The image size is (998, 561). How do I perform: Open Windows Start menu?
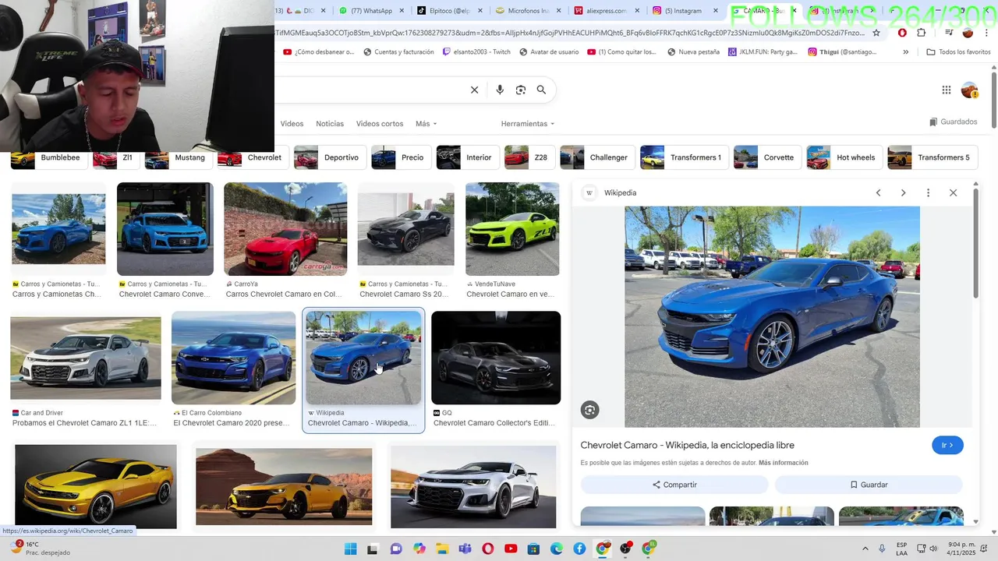point(350,549)
